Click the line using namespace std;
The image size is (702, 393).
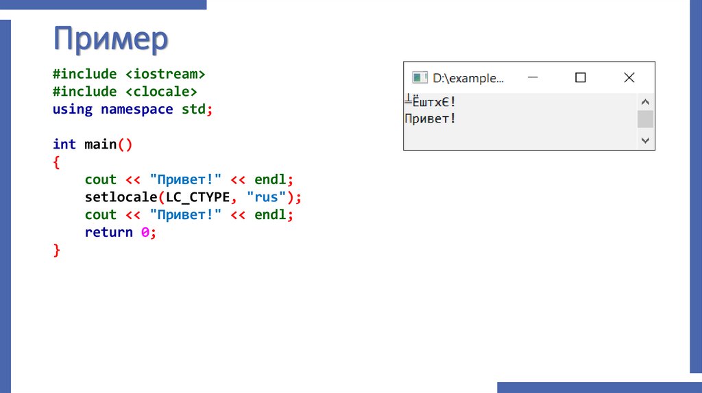(132, 110)
